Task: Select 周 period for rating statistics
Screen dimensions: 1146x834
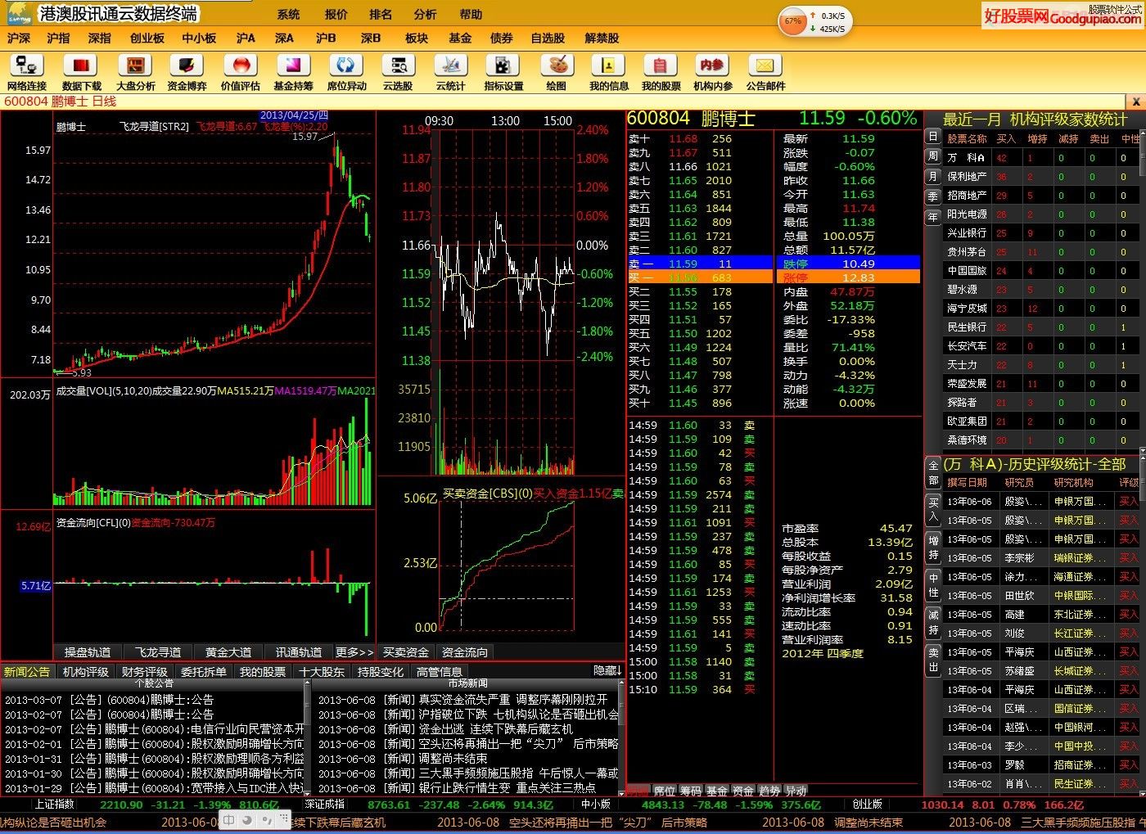Action: (932, 156)
